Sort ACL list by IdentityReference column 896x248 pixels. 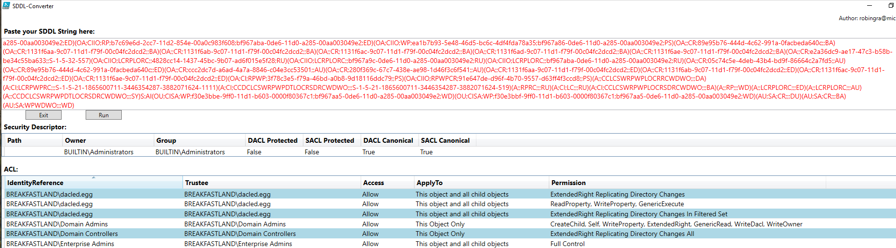click(93, 183)
